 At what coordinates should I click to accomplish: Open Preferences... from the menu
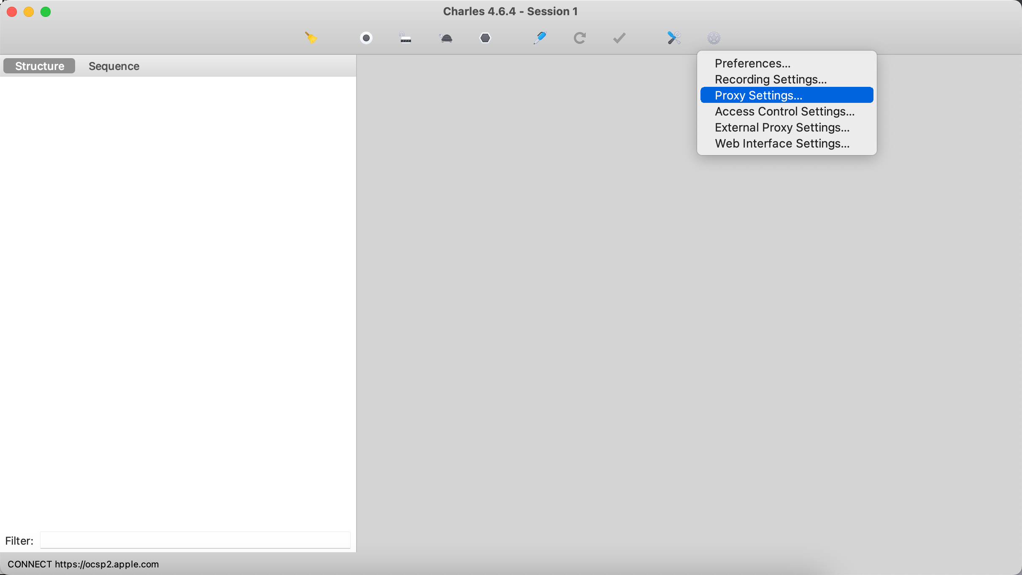752,63
